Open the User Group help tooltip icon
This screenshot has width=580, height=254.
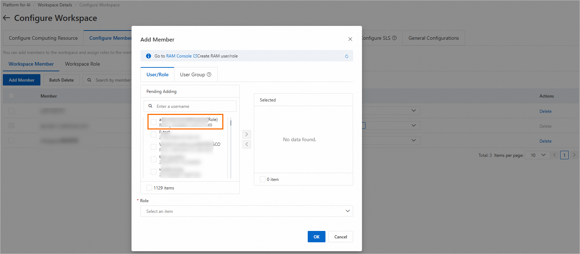point(209,74)
